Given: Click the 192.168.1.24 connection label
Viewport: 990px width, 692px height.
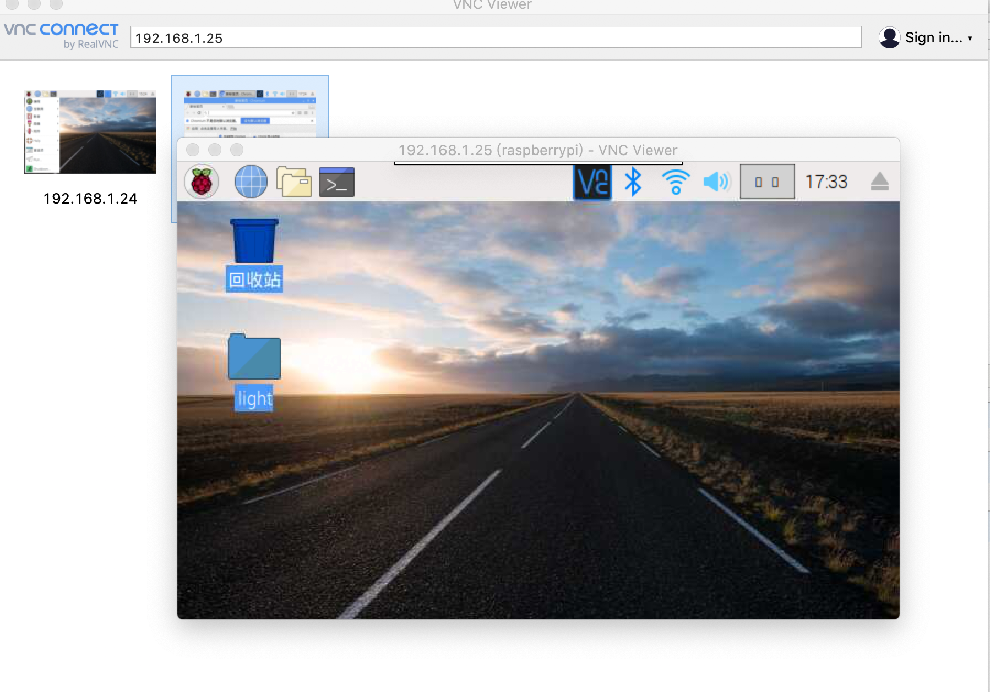Looking at the screenshot, I should [x=90, y=199].
